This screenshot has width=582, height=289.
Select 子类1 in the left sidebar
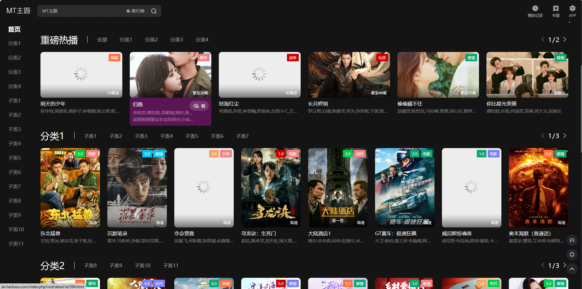click(14, 100)
